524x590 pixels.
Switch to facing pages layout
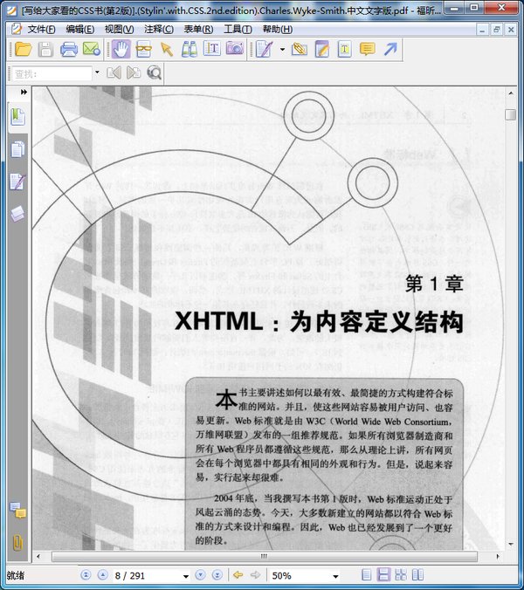[401, 575]
